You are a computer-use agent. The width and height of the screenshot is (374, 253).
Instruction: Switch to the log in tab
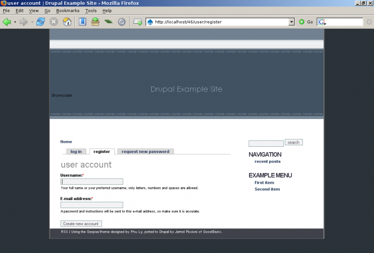(x=76, y=152)
